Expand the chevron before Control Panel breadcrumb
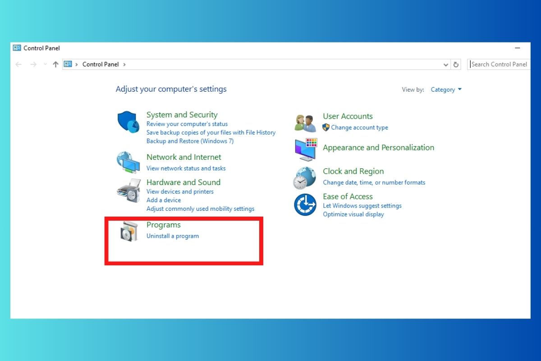 pos(77,65)
